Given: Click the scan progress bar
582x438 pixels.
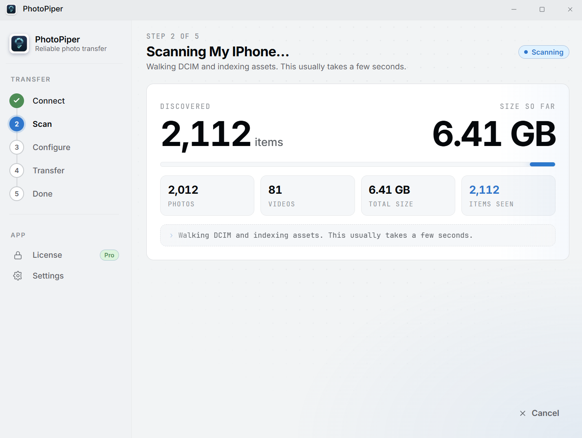Looking at the screenshot, I should click(x=358, y=164).
